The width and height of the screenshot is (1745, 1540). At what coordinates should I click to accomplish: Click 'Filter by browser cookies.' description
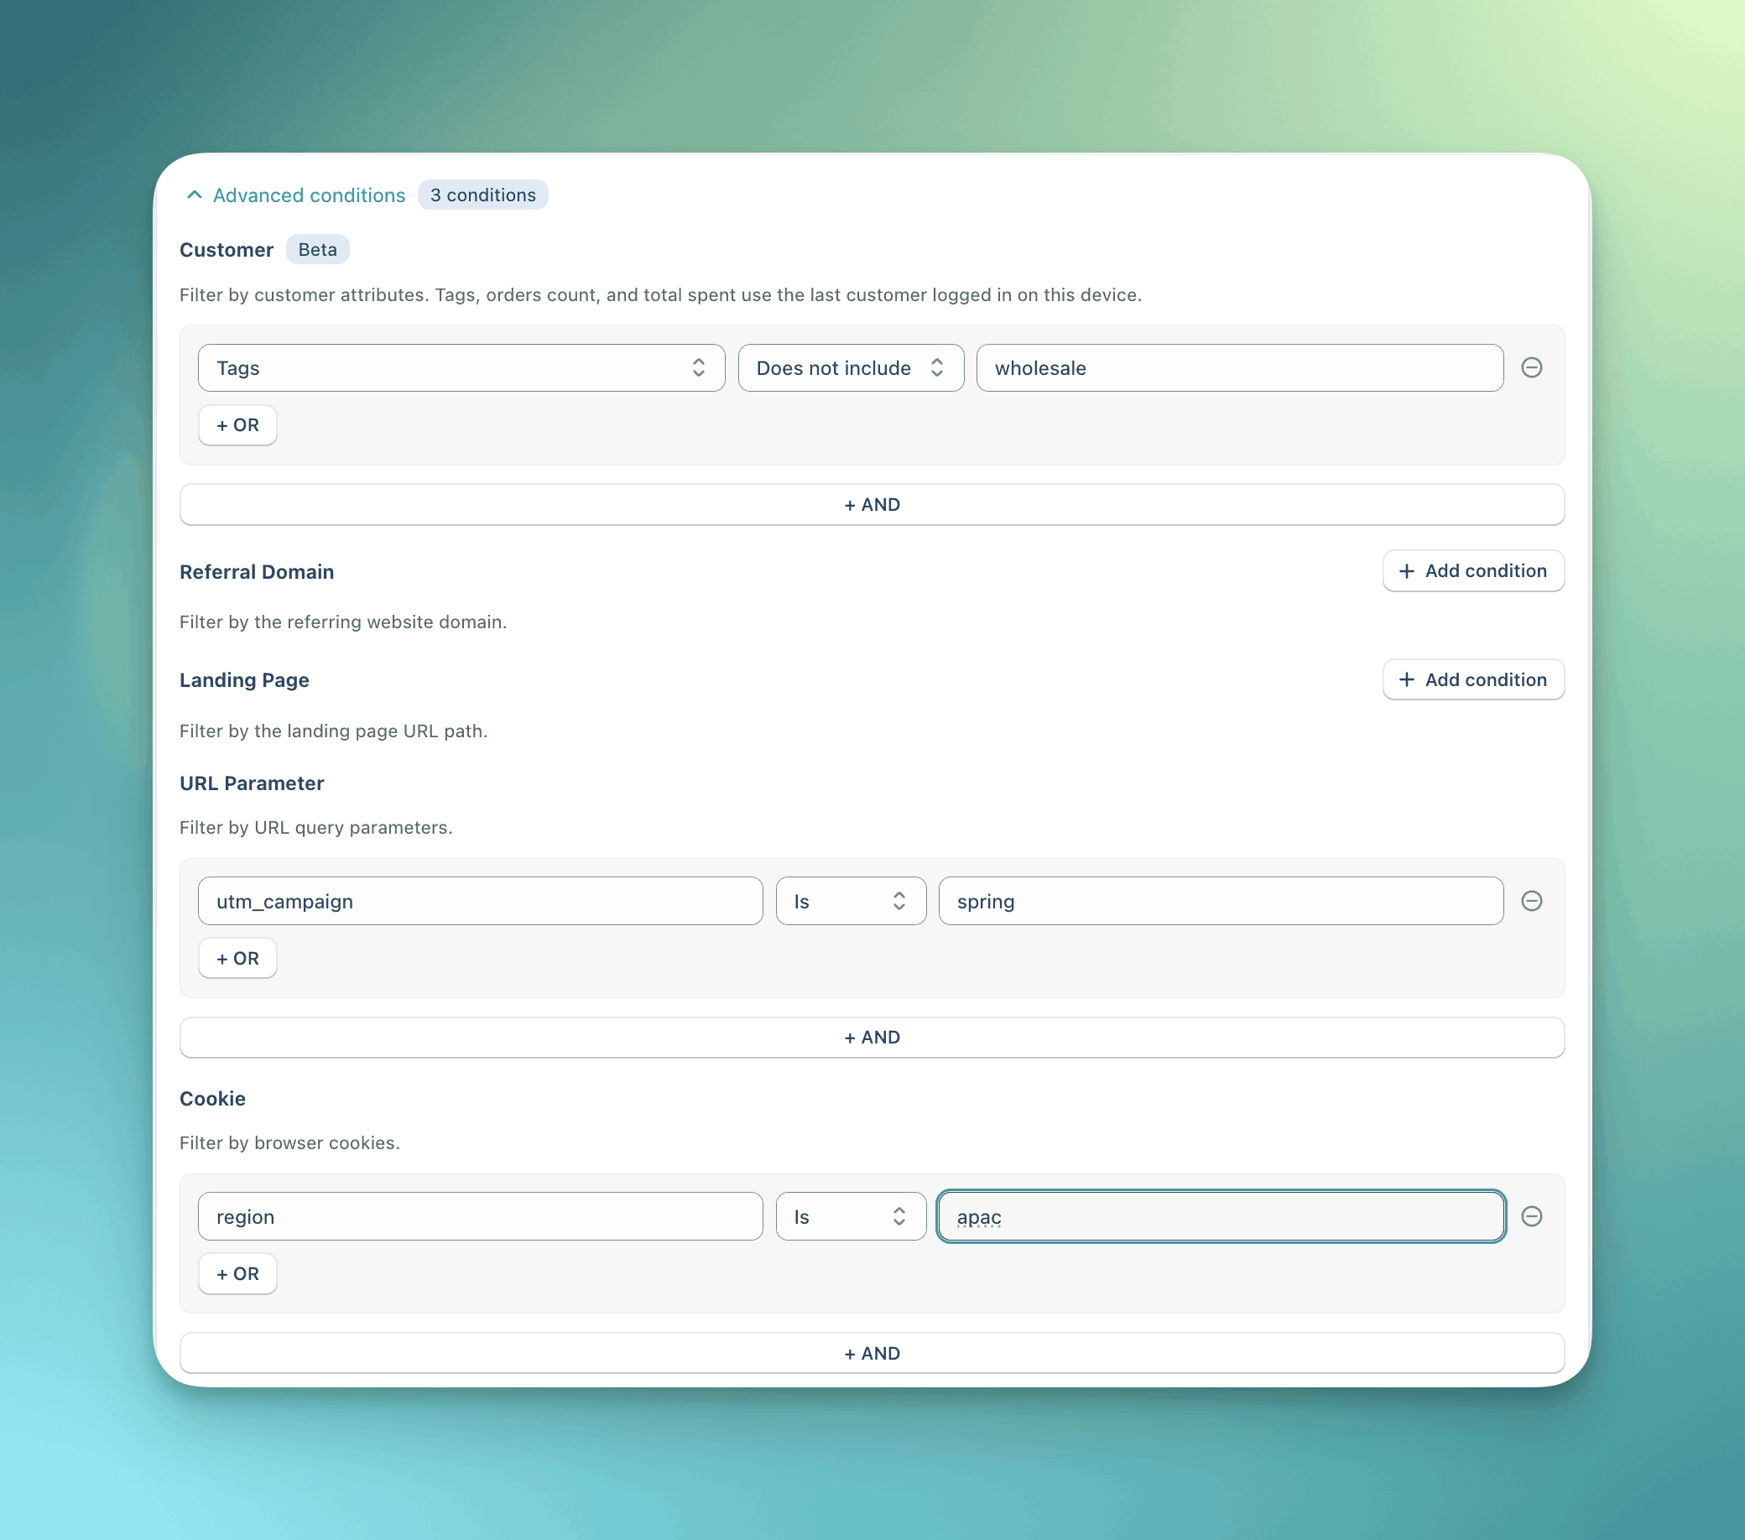pyautogui.click(x=289, y=1143)
